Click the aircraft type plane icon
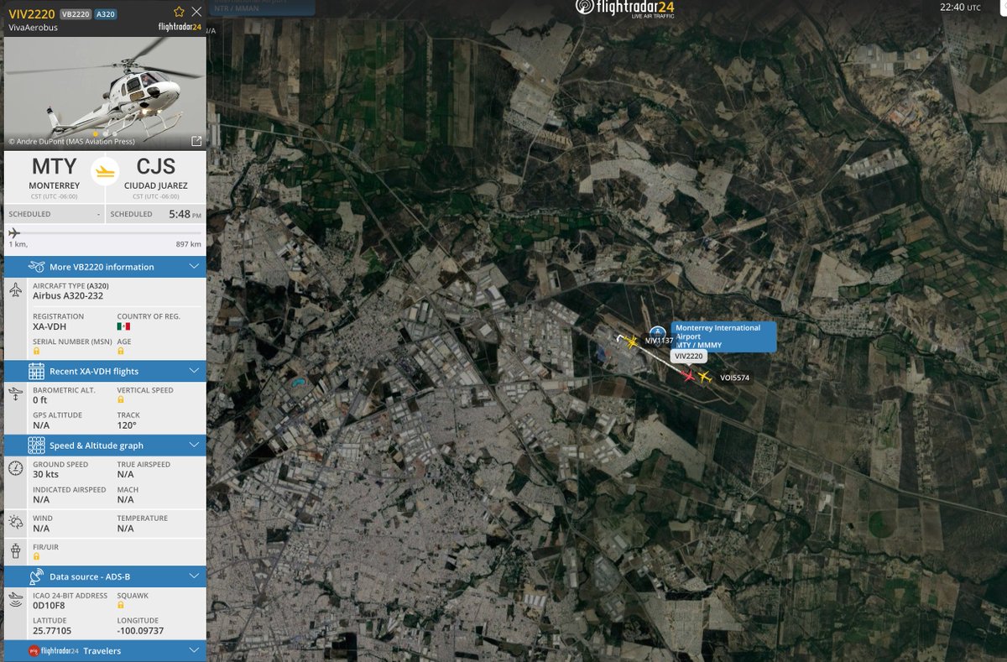This screenshot has height=662, width=1007. [16, 290]
